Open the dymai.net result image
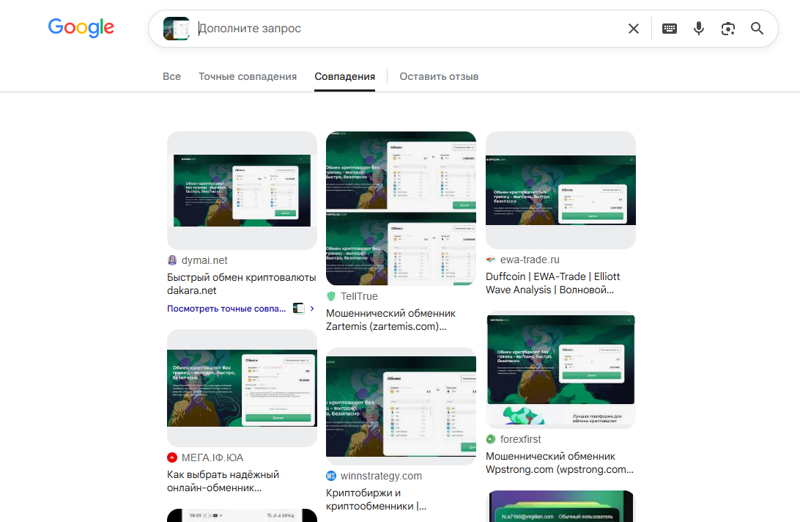Image resolution: width=800 pixels, height=522 pixels. (x=242, y=191)
